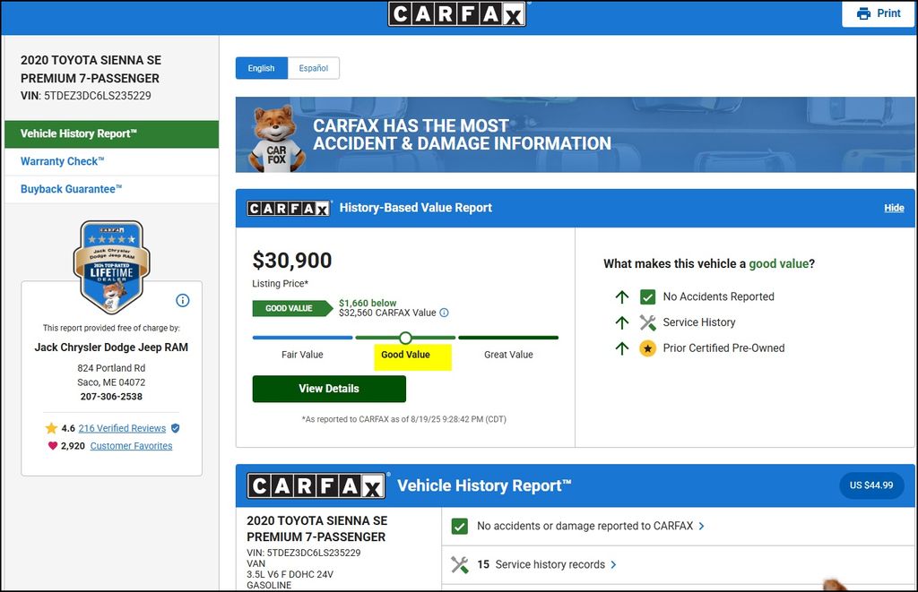Click the View Details button
The height and width of the screenshot is (592, 918).
(x=329, y=389)
